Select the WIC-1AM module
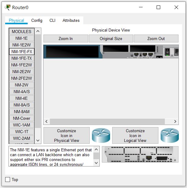The width and height of the screenshot is (187, 188). [22, 125]
